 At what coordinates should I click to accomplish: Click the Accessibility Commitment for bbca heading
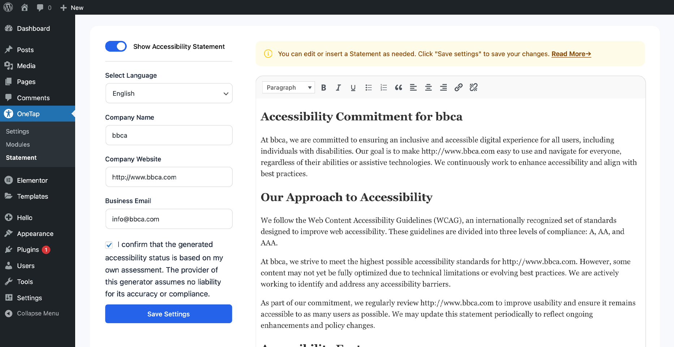tap(362, 117)
